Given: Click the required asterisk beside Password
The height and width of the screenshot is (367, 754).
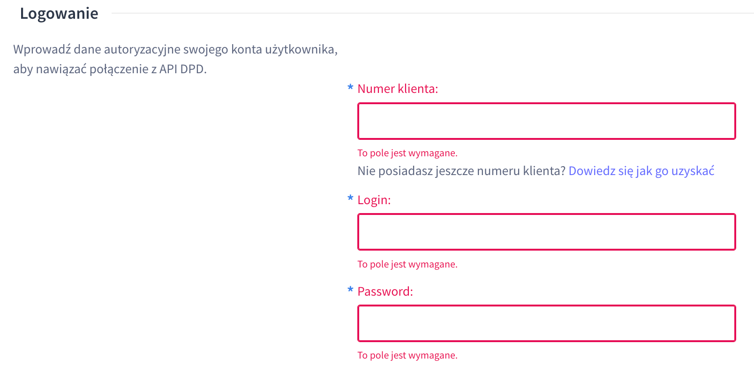Looking at the screenshot, I should 350,291.
